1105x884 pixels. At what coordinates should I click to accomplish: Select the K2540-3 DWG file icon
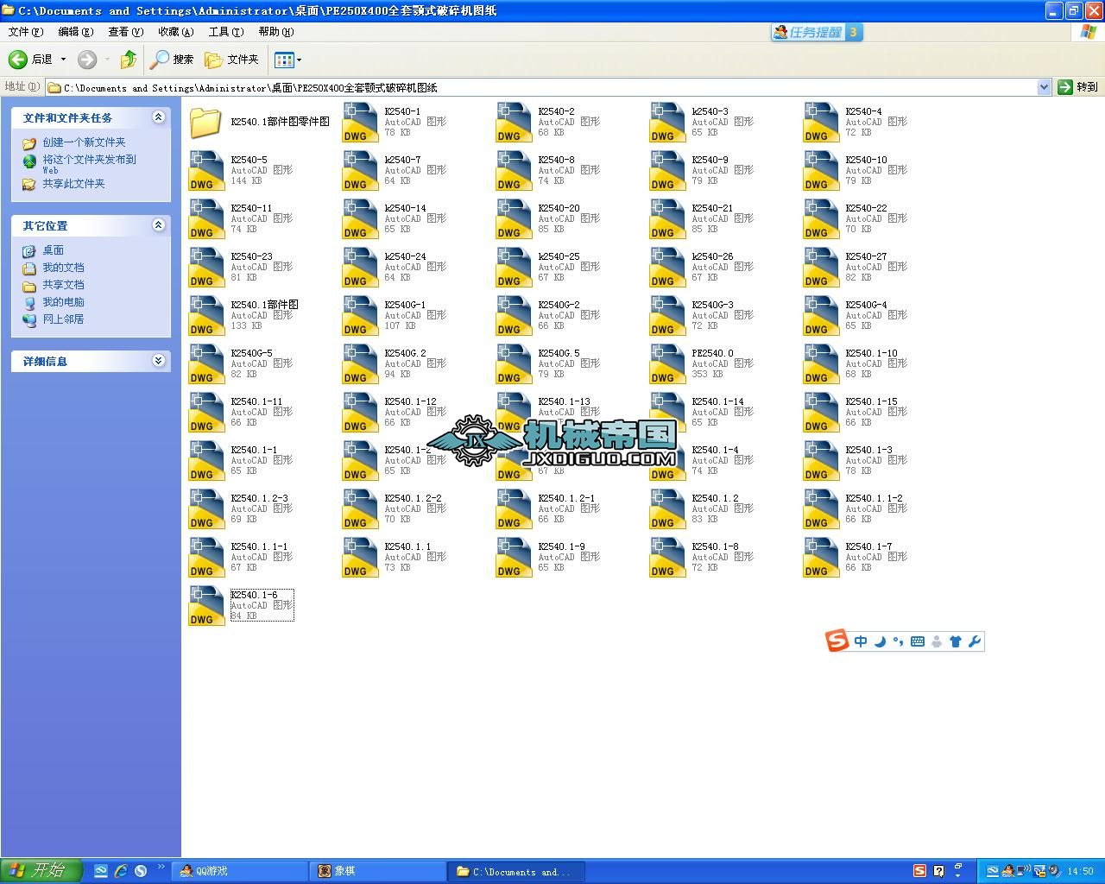(667, 123)
